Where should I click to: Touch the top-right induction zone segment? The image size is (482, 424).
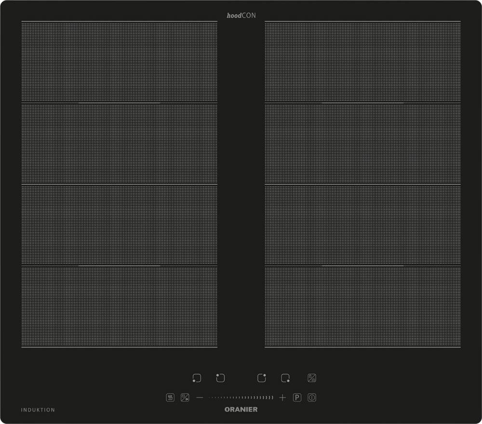click(362, 62)
